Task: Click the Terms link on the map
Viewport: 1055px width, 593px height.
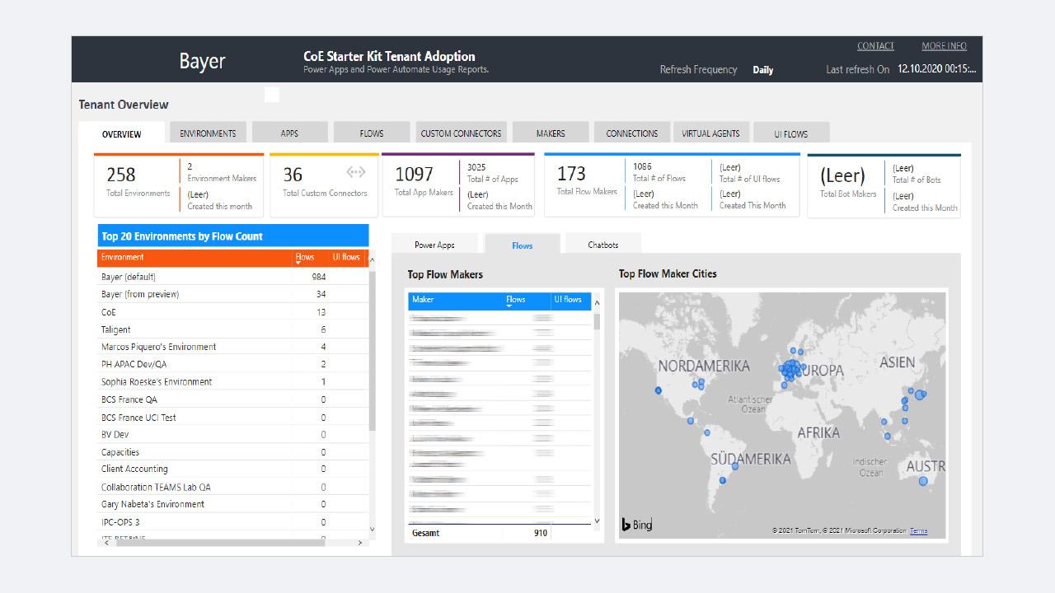Action: pos(918,530)
